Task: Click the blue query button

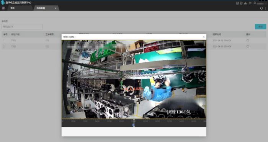Action: [x=260, y=27]
